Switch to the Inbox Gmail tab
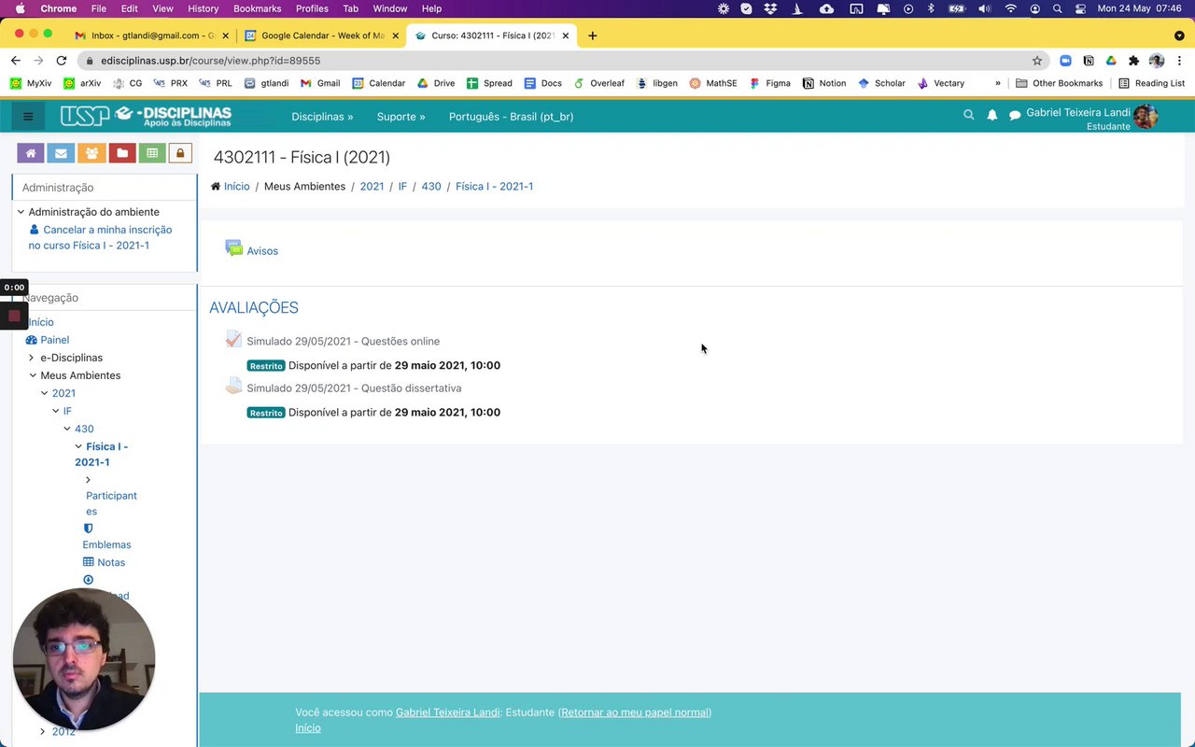This screenshot has height=747, width=1195. (x=152, y=35)
